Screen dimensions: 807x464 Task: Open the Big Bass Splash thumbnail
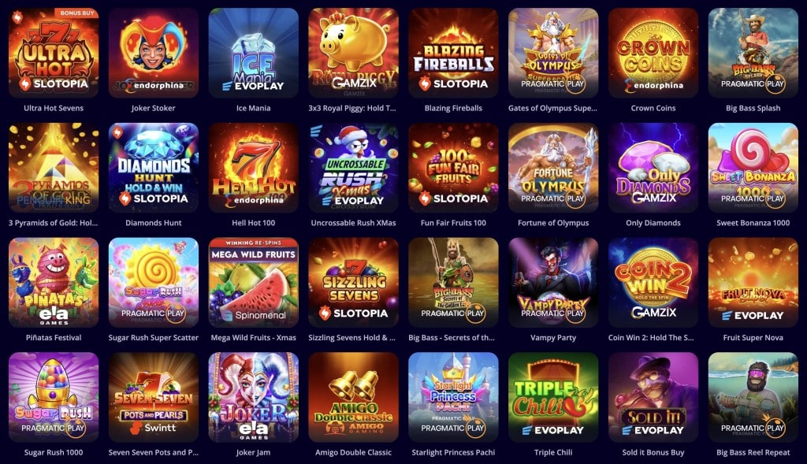[x=753, y=53]
